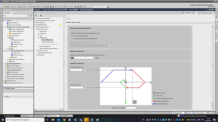The image size is (218, 122).
Task: Select 'Use encoder zero mark and reference cam'
Action: [72, 33]
